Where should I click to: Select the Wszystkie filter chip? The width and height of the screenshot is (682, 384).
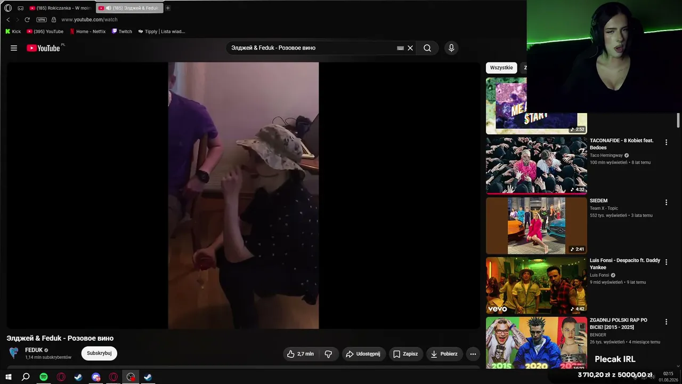click(x=501, y=68)
